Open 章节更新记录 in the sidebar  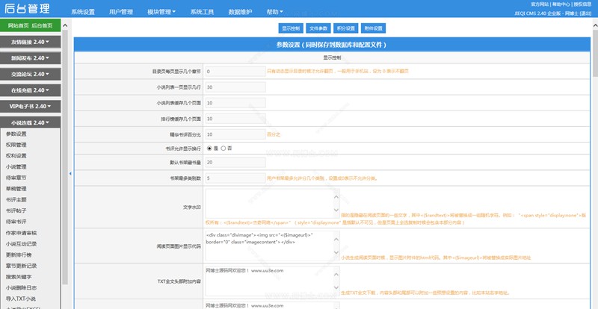22,266
